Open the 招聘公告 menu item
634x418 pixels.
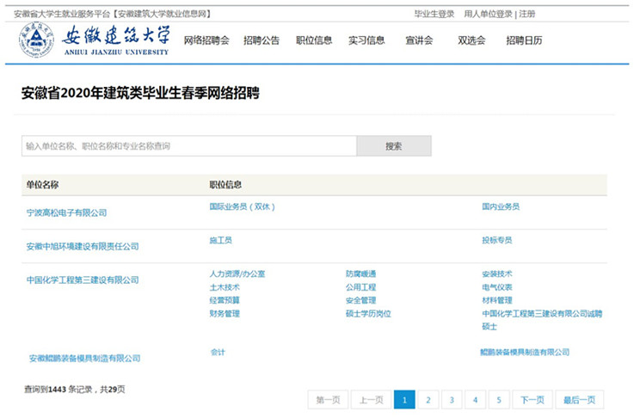point(262,40)
